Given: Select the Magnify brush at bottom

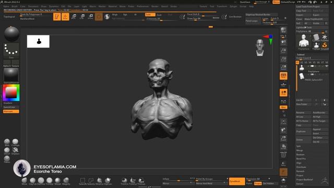Looking at the screenshot, I should pyautogui.click(x=66, y=181).
